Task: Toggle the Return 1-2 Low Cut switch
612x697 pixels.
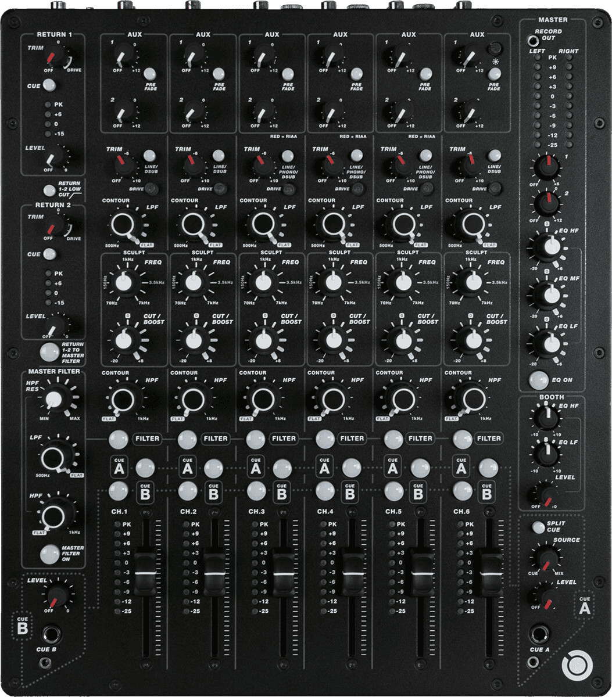Action: 49,190
